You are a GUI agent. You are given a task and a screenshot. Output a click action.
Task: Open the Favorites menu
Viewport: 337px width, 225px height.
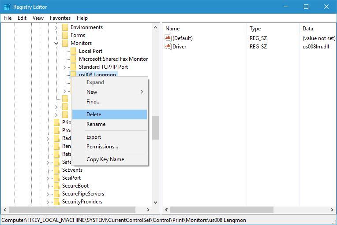pos(60,18)
